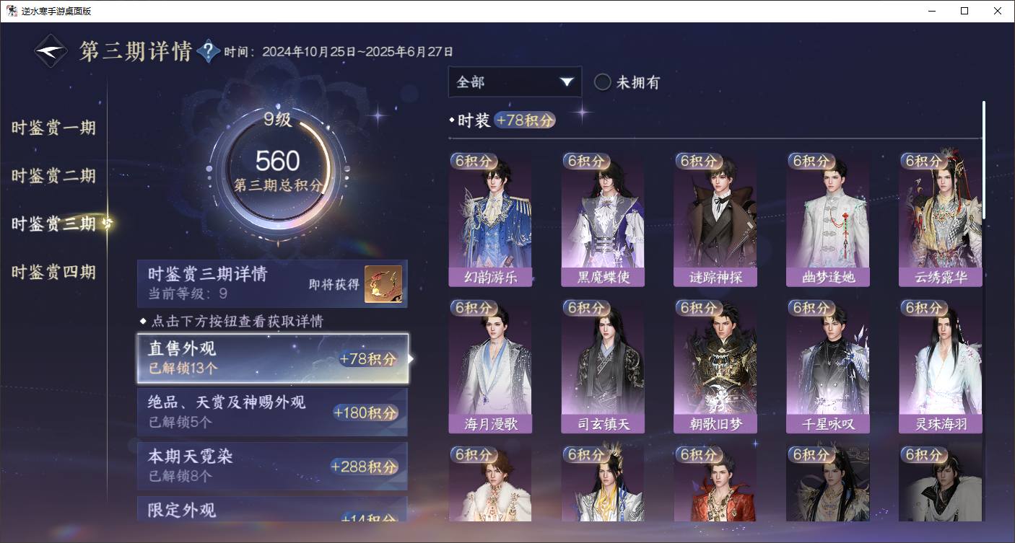
Task: Select the 云绣露华 outfit card
Action: click(941, 220)
